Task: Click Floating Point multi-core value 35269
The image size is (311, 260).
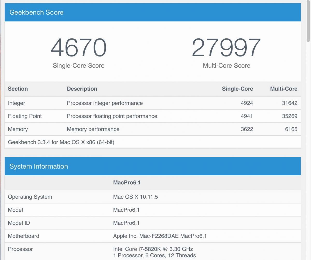Action: [289, 116]
